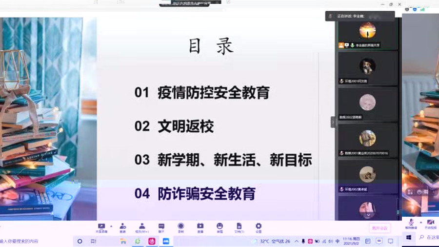Viewport: 439px width, 247px height.
Task: Open the emoji reactions icon
Action: [x=220, y=228]
